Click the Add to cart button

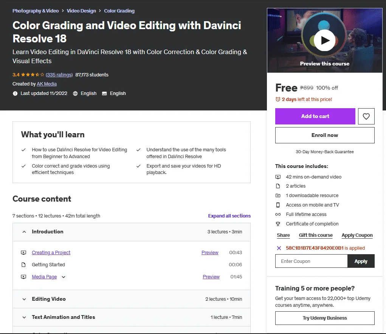tap(315, 116)
